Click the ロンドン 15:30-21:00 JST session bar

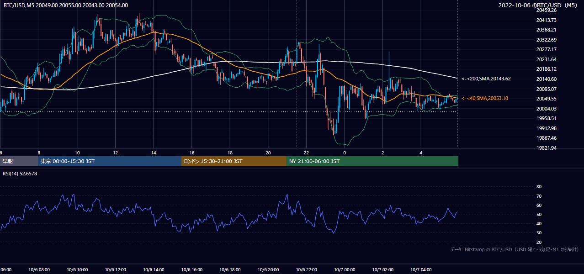(x=234, y=161)
